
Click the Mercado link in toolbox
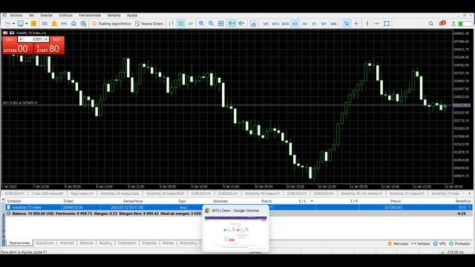coord(398,243)
